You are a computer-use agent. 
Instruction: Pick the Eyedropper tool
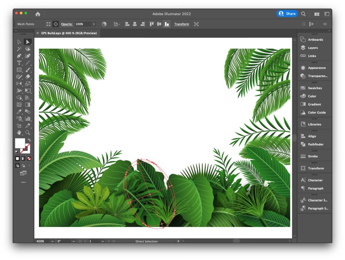(x=19, y=111)
